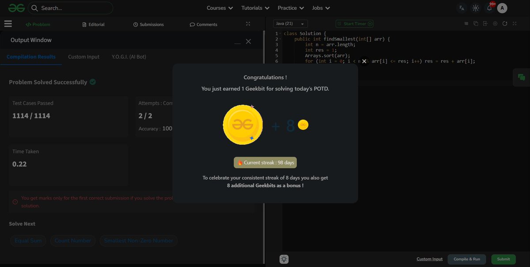The height and width of the screenshot is (267, 530).
Task: Click the 1114 / 1114 test cases value
Action: coord(31,116)
